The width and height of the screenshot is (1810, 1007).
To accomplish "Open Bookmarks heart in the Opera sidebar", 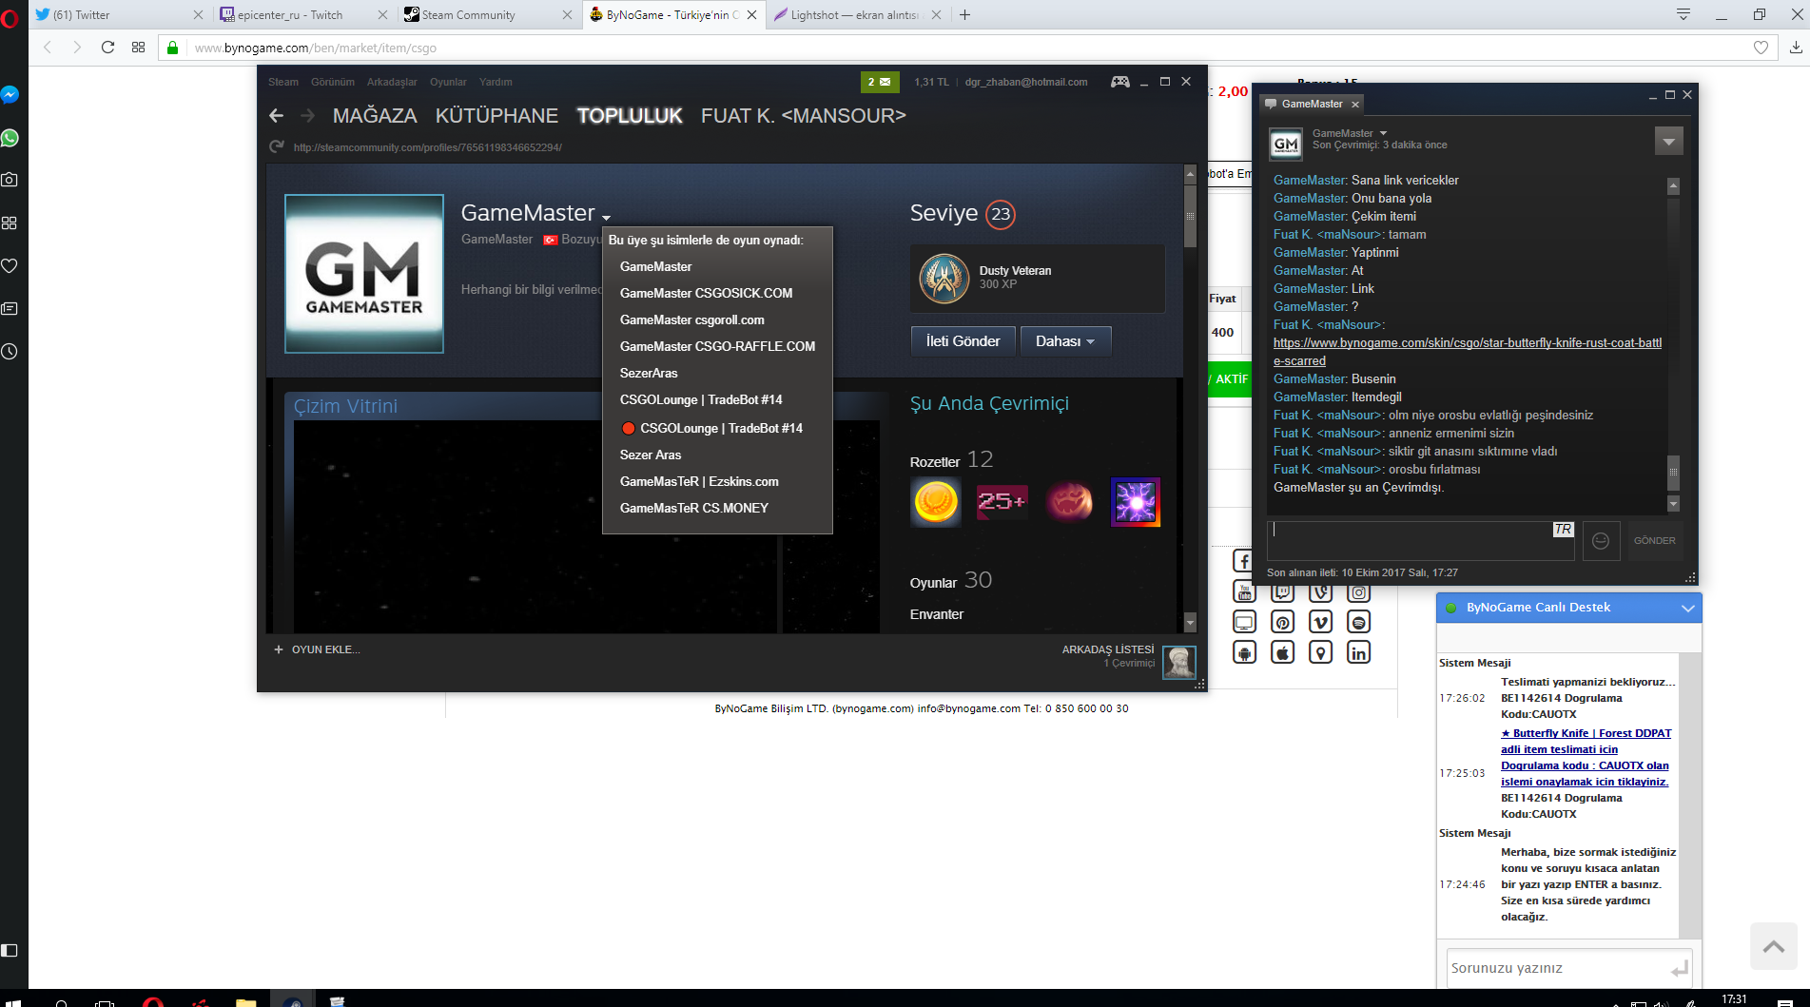I will [x=10, y=265].
